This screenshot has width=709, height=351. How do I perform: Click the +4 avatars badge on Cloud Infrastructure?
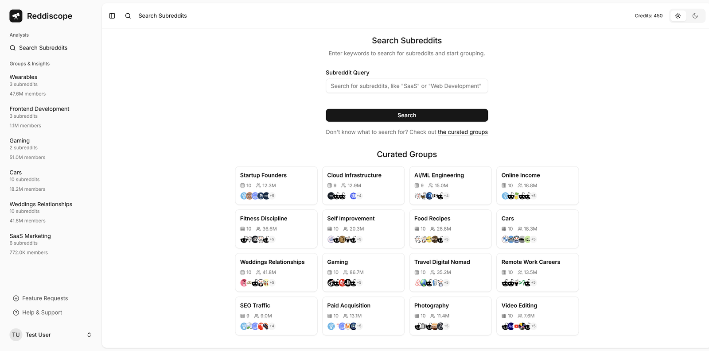[x=359, y=196]
